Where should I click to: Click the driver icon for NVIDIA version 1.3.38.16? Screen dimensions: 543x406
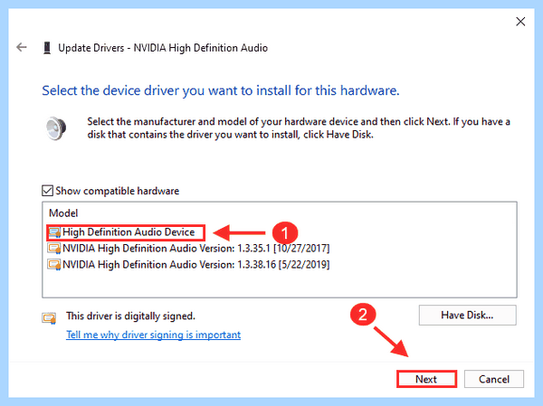point(54,265)
